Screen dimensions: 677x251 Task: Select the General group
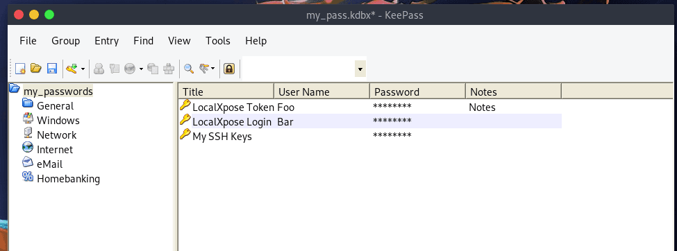[56, 106]
